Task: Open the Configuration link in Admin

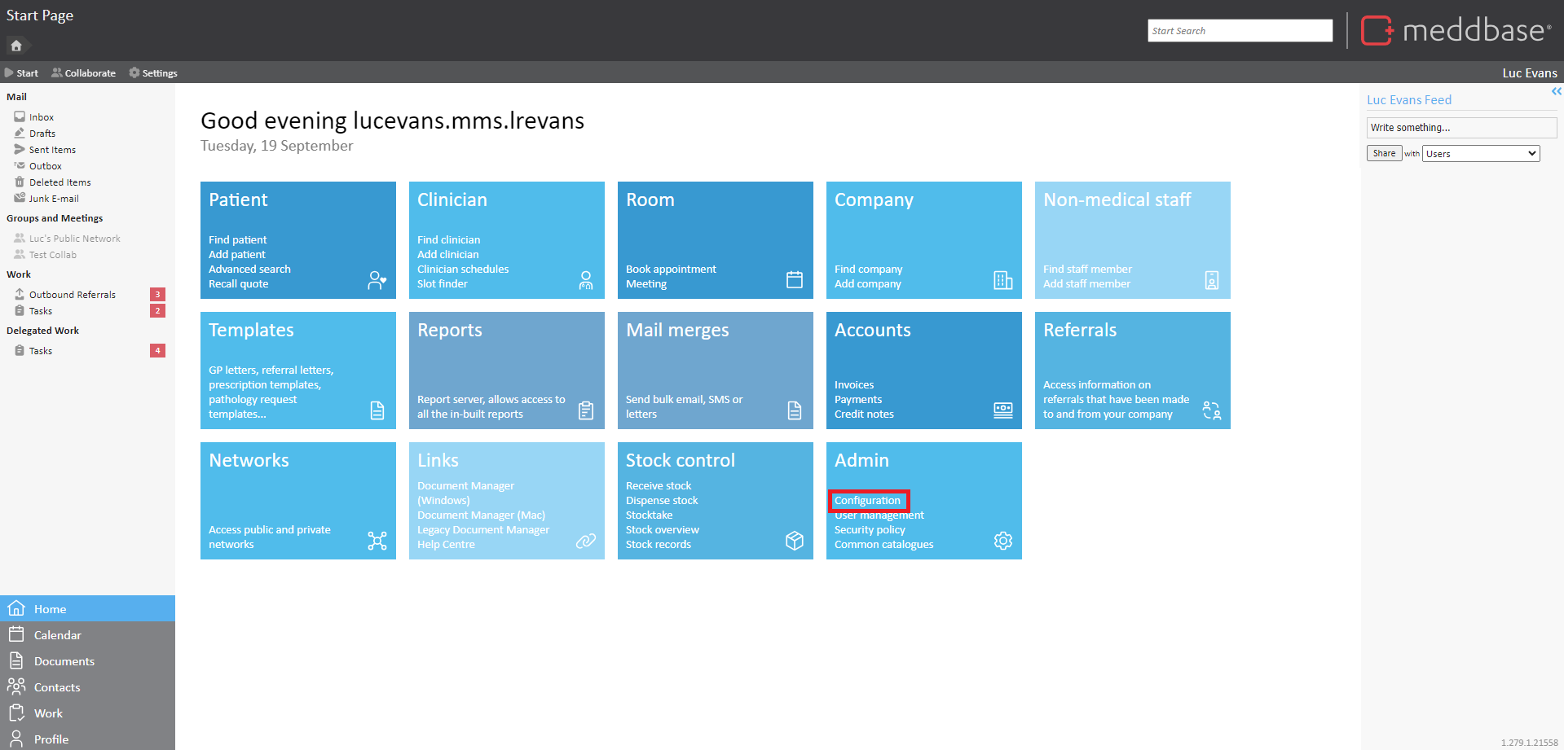Action: 867,501
